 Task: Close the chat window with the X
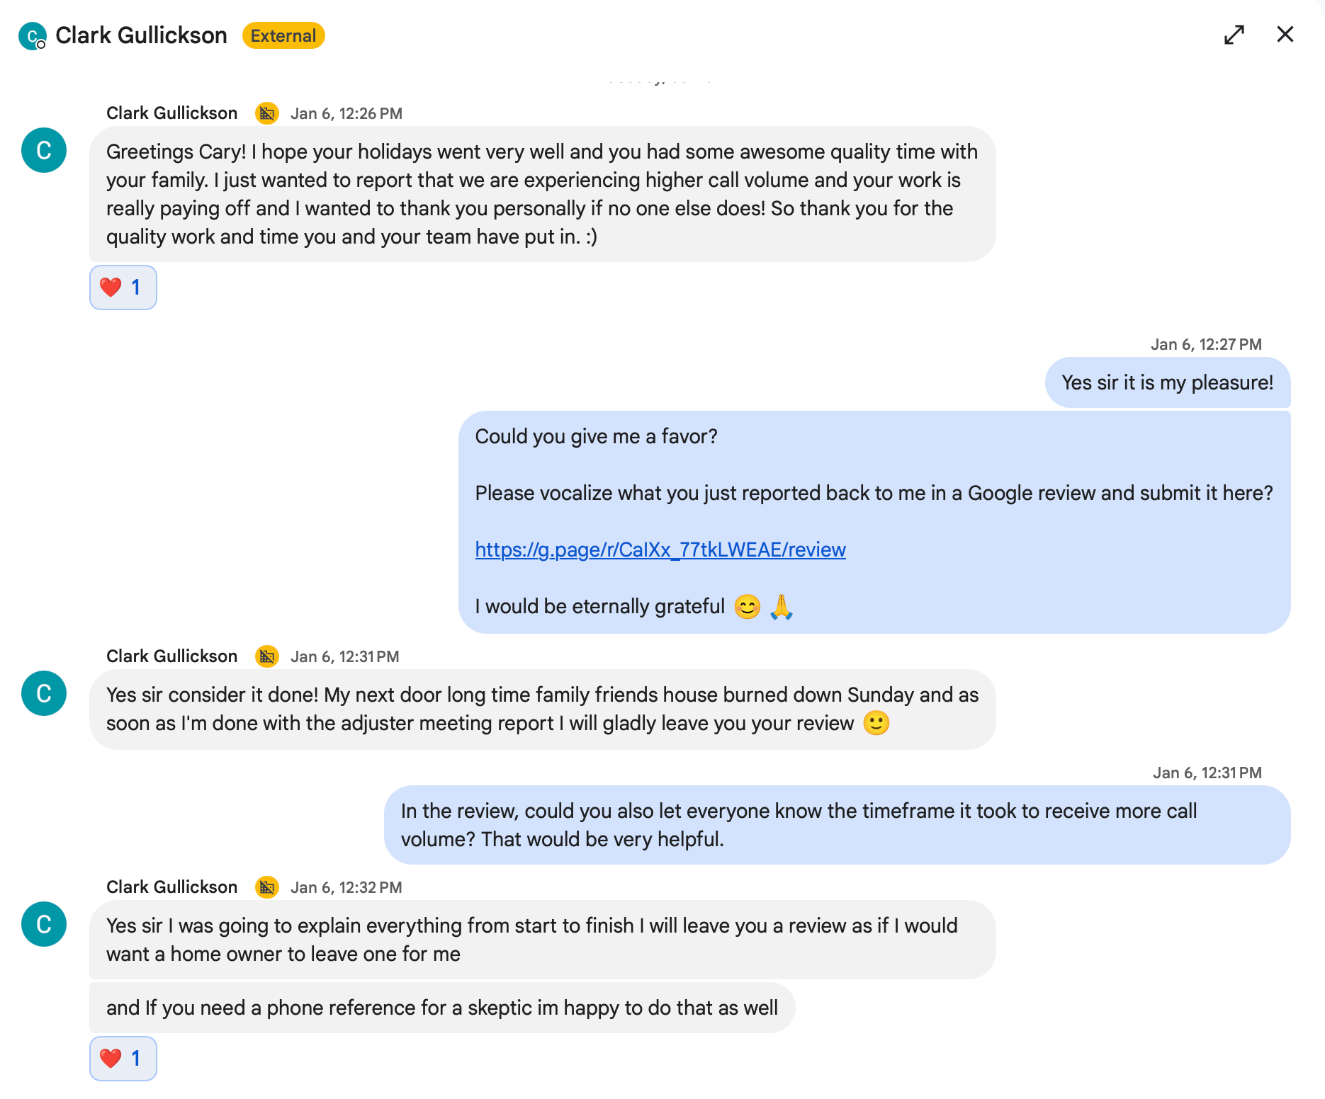click(1285, 34)
